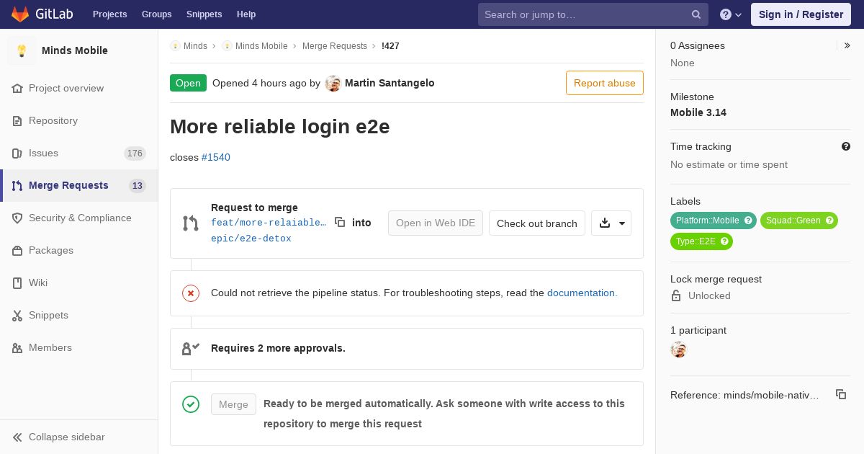This screenshot has width=864, height=454.
Task: Click the Merge Requests sidebar icon
Action: (x=17, y=185)
